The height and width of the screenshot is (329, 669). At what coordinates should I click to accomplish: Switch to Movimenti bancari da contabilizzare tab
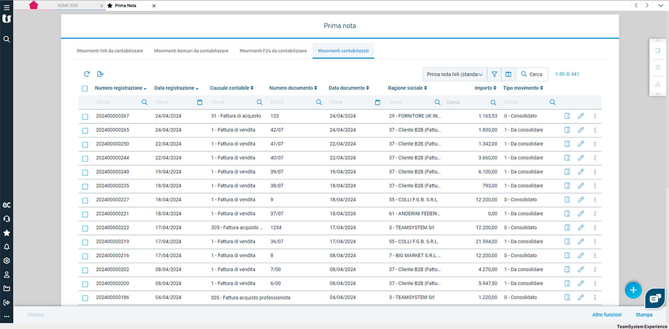191,51
